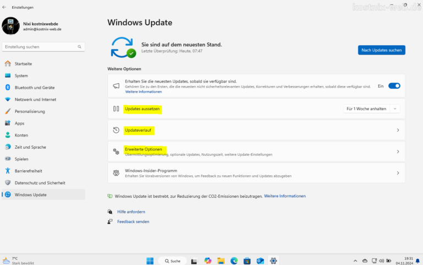Screen dimensions: 423x265
Task: Open the Spielen controller icon
Action: (x=8, y=159)
